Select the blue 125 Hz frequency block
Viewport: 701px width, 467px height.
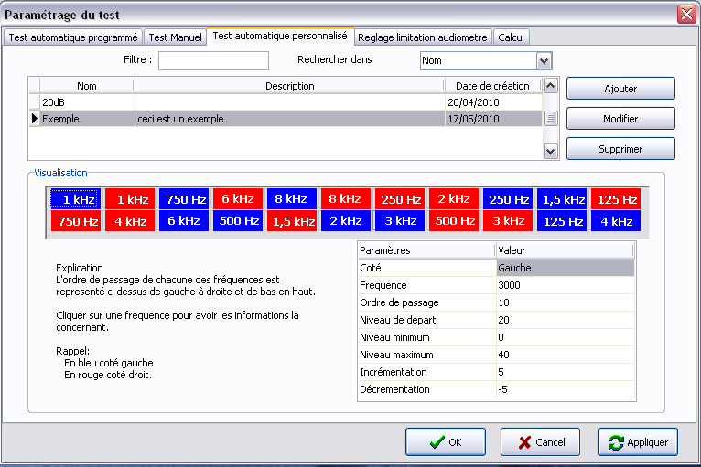tap(562, 221)
